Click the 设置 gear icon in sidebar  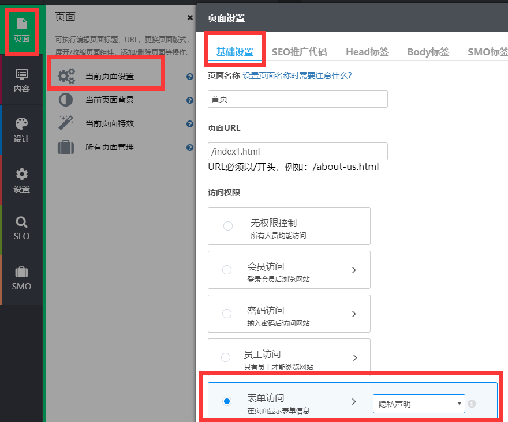(x=21, y=178)
